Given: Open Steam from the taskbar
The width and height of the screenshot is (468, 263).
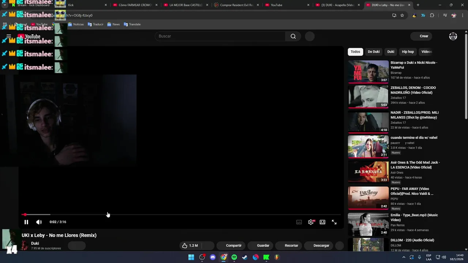Looking at the screenshot, I should pyautogui.click(x=245, y=257).
